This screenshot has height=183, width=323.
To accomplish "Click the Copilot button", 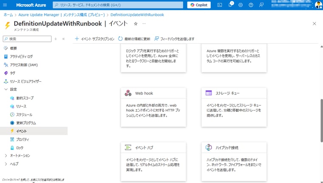I will [199, 5].
